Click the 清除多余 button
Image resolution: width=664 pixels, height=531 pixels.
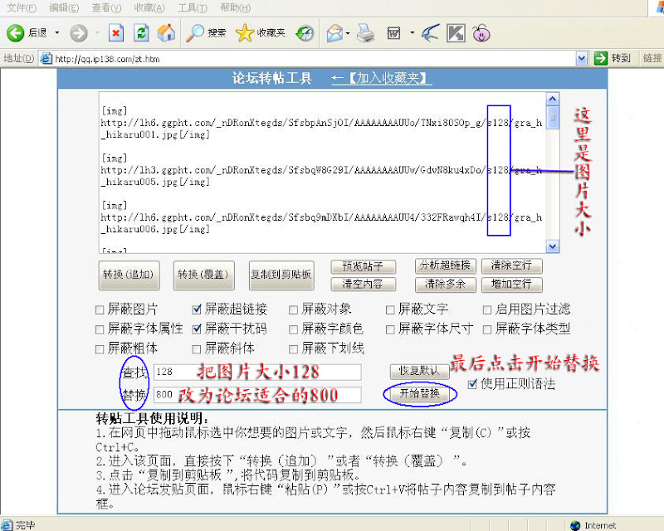click(x=446, y=285)
